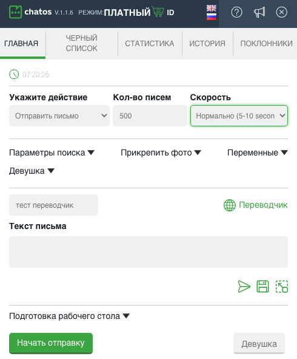Click the Девушка button at bottom

(259, 344)
